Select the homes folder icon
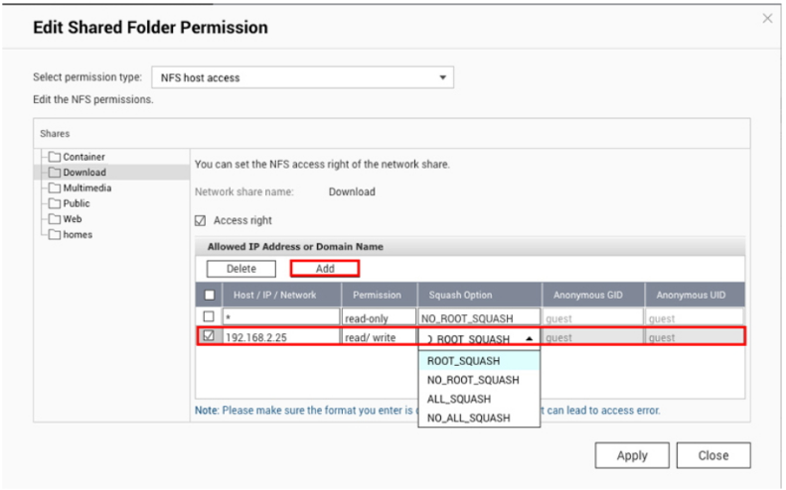Viewport: 786px width, 490px height. pos(54,235)
